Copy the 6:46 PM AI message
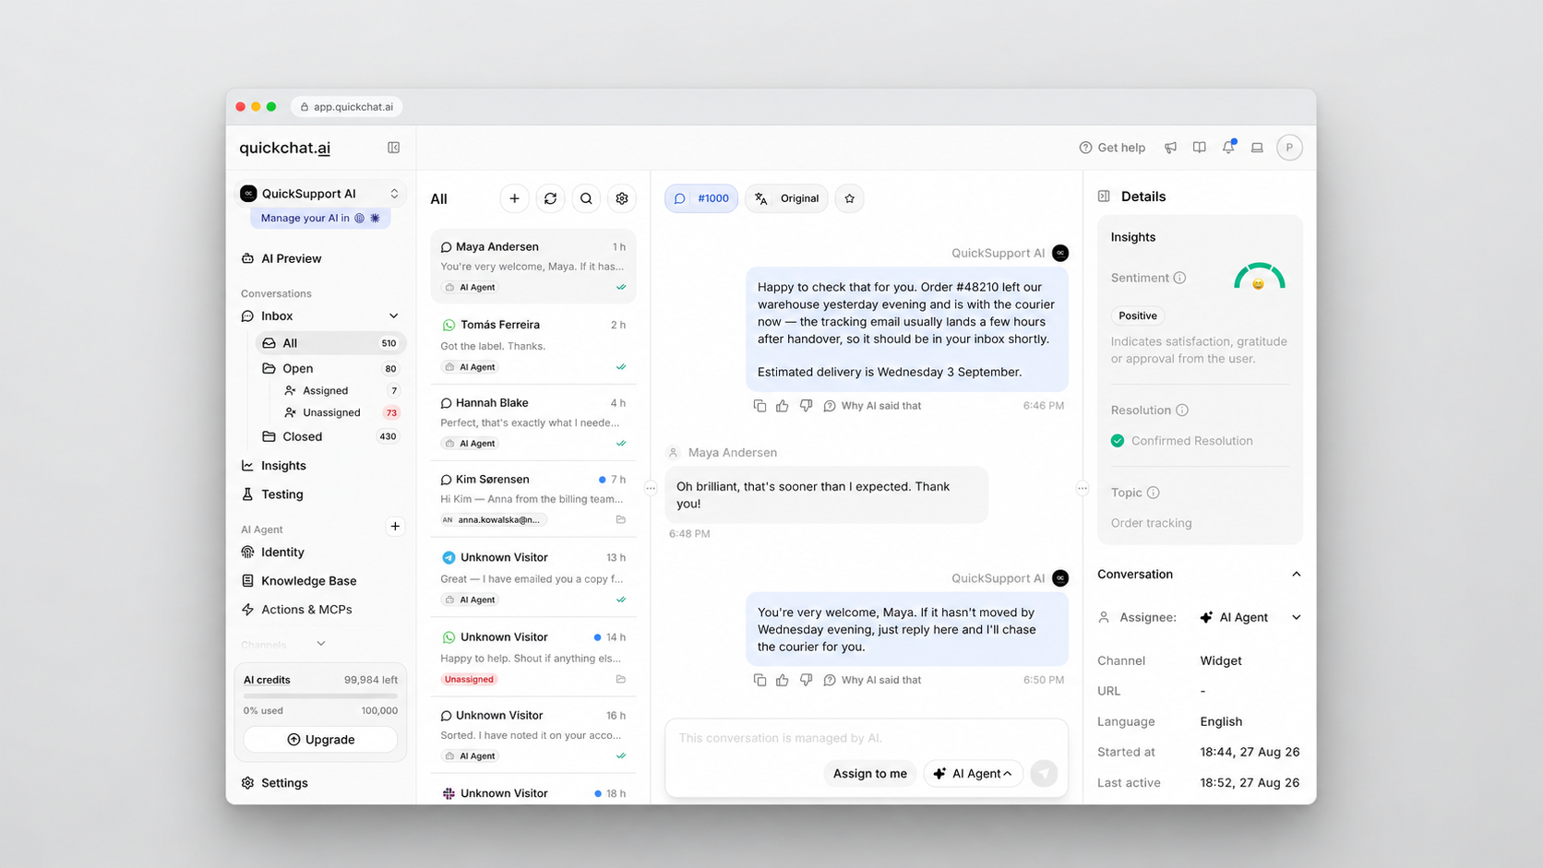Image resolution: width=1543 pixels, height=868 pixels. click(x=760, y=406)
